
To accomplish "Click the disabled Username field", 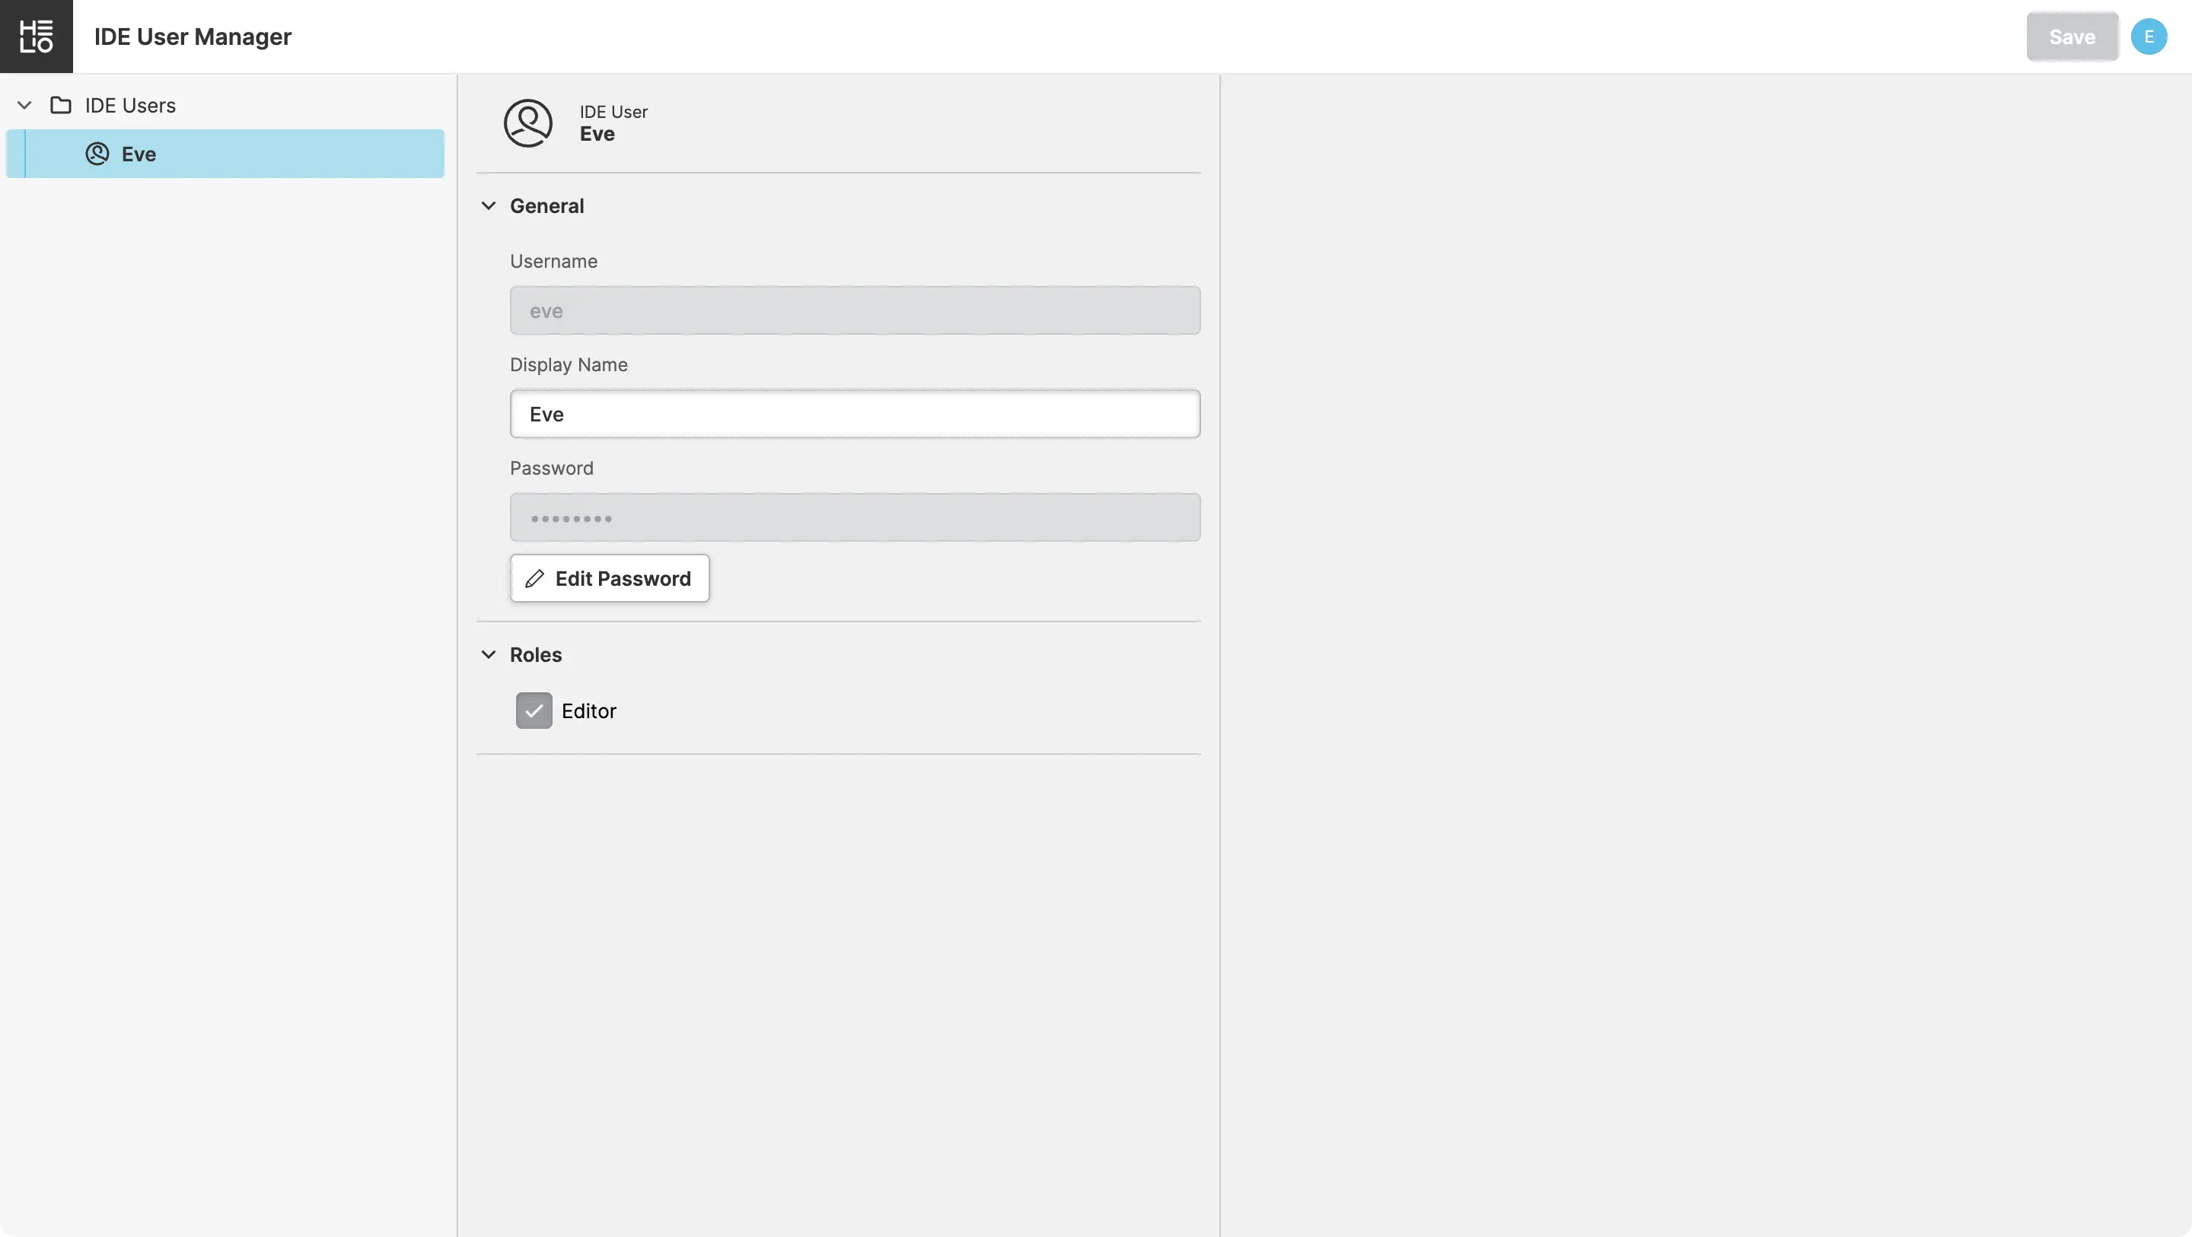I will [x=854, y=310].
